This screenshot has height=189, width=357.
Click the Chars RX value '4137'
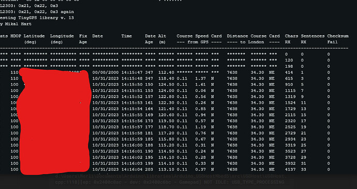(290, 169)
